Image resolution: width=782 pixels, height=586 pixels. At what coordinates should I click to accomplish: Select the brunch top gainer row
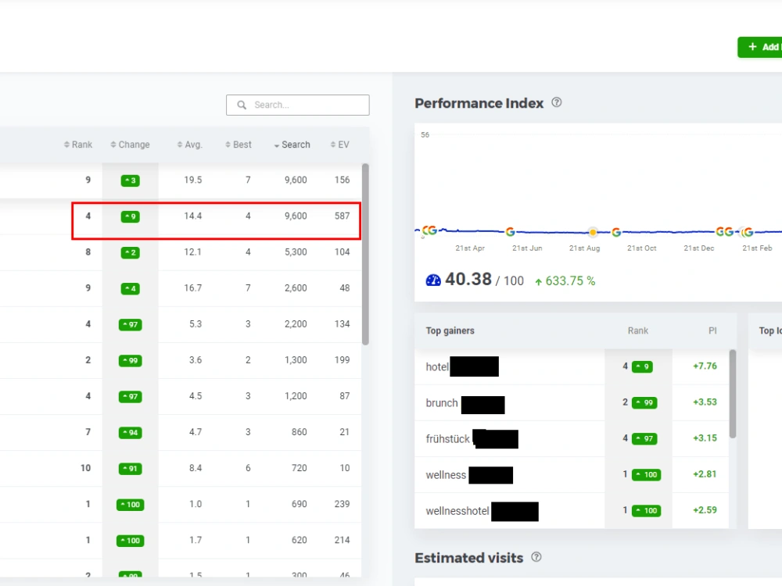572,402
